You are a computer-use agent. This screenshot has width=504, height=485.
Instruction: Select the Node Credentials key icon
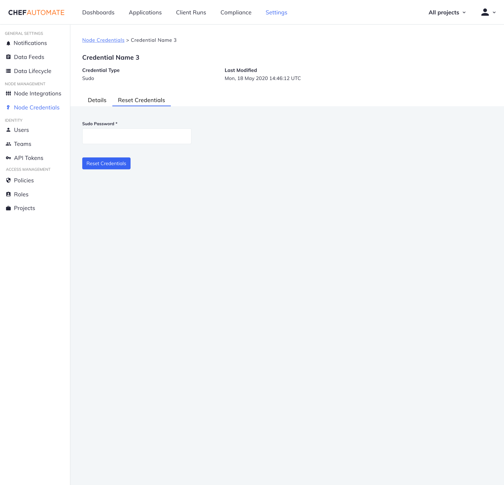point(8,107)
